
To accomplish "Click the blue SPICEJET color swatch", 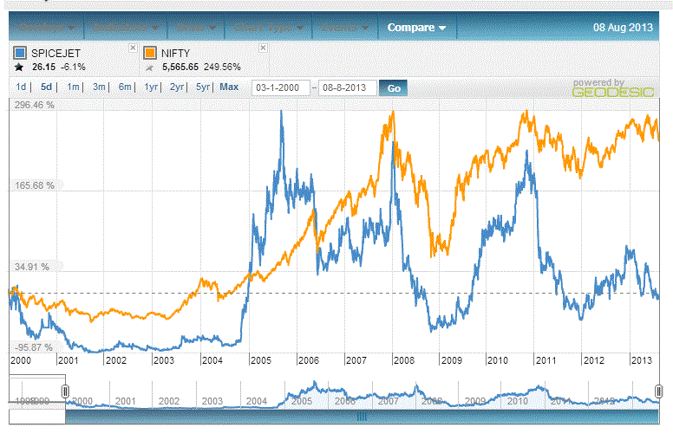I will pos(20,53).
